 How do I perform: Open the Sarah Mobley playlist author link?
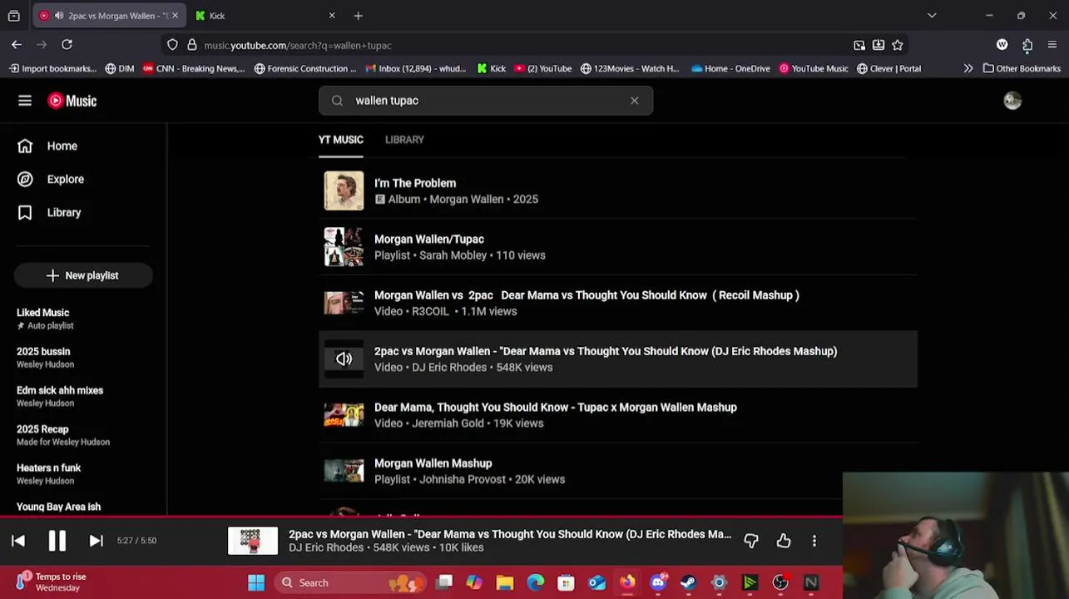point(453,255)
